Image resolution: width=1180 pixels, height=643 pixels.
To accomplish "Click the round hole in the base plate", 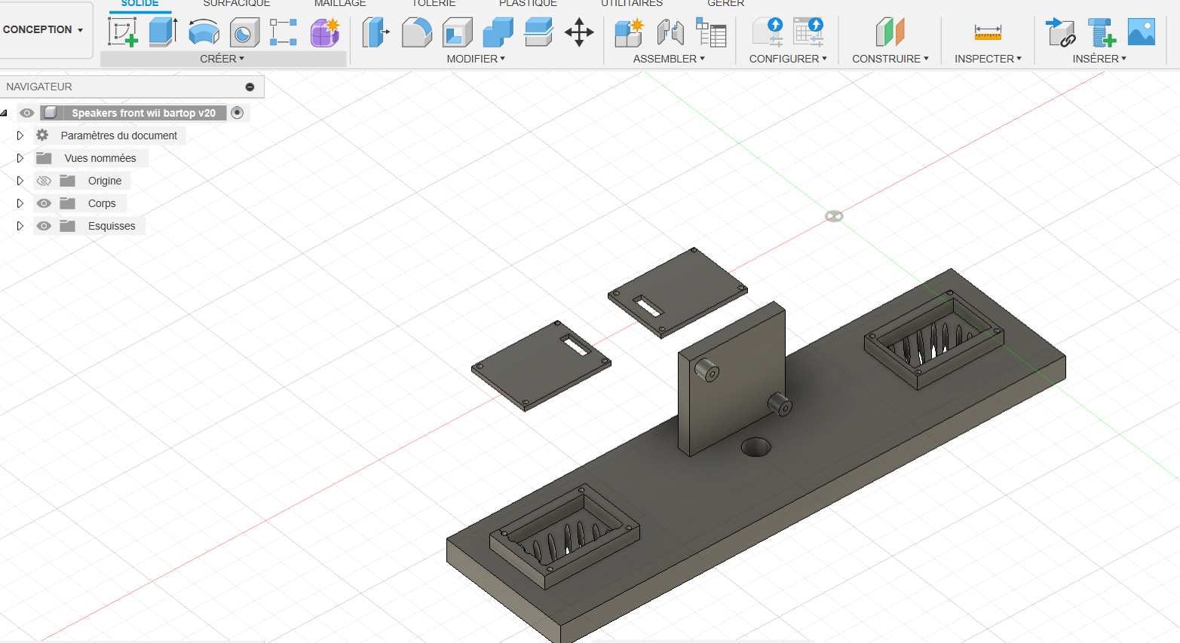I will coord(756,447).
